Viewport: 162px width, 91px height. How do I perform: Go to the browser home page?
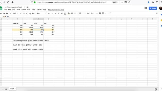tap(12, 2)
